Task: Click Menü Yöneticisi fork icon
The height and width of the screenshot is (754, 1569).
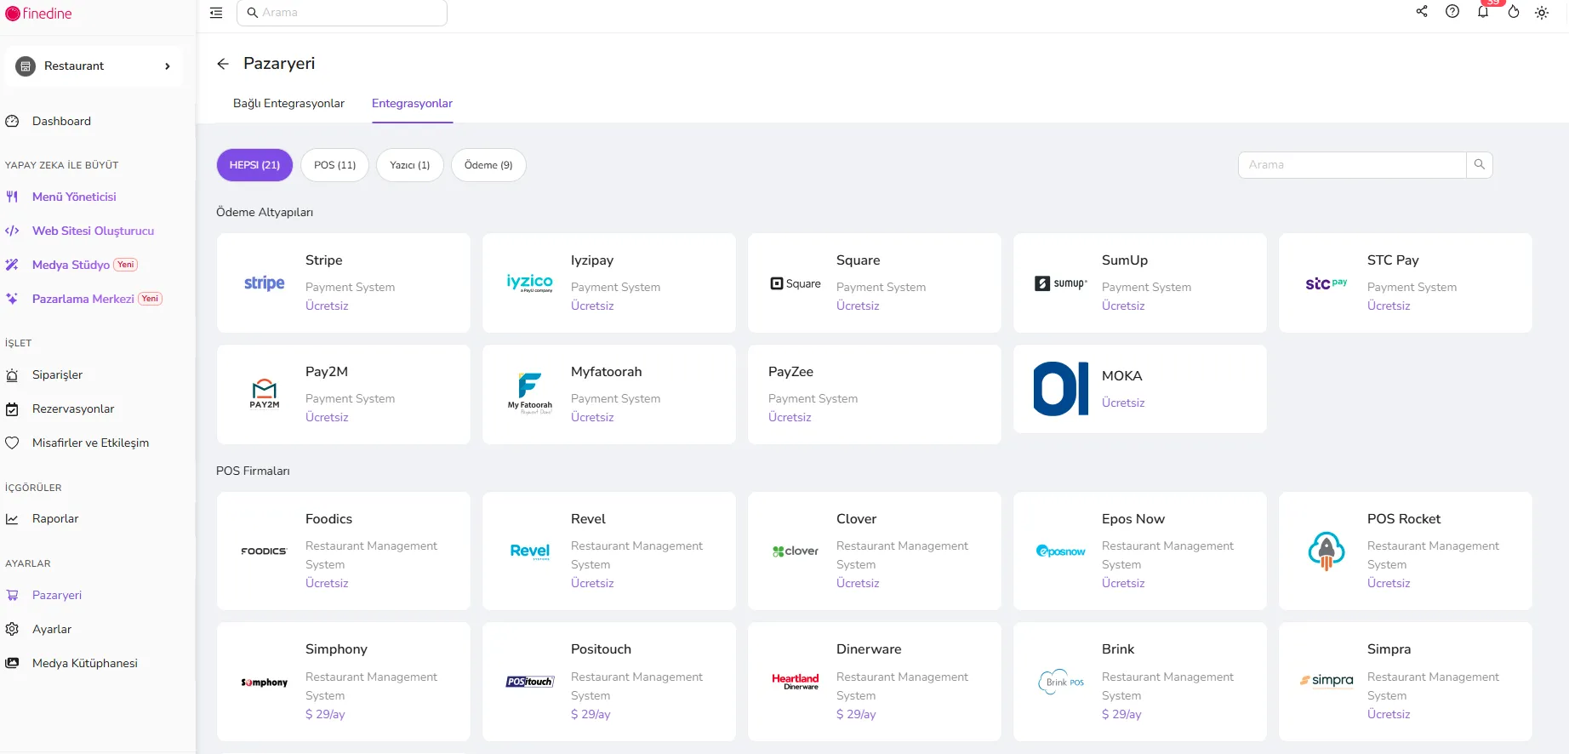Action: pos(12,197)
